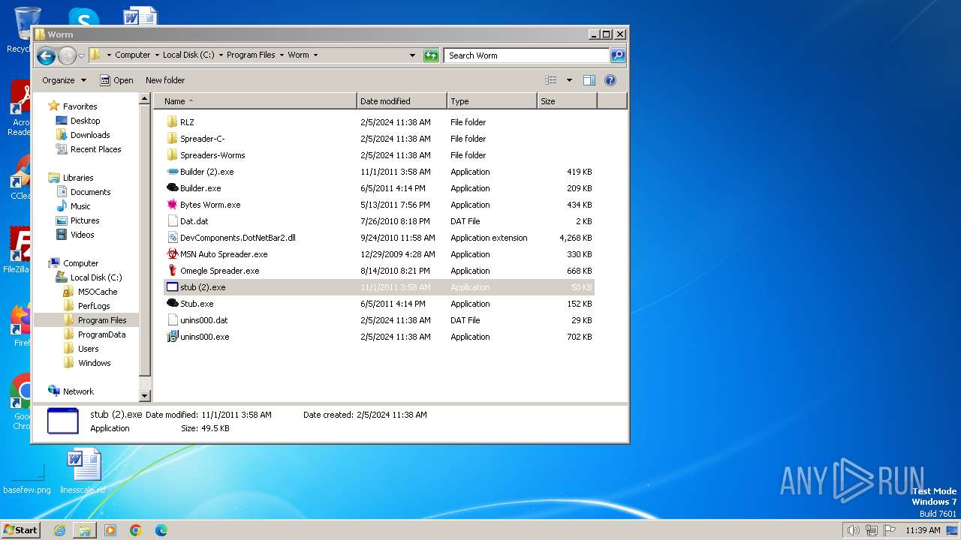
Task: Select Downloads in the navigation pane
Action: pos(90,135)
